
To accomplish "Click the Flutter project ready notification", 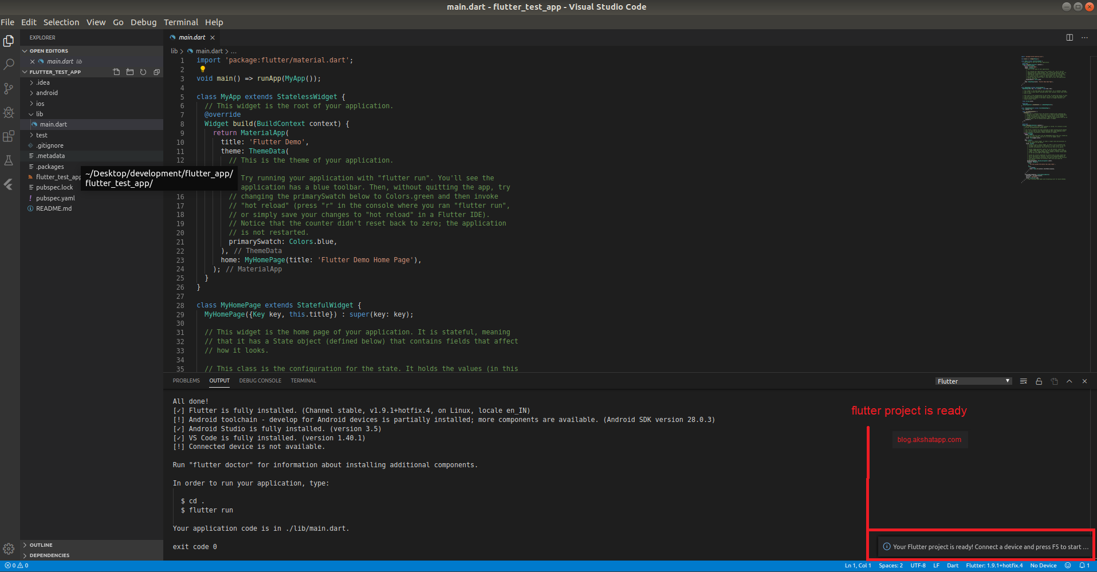I will pos(982,546).
